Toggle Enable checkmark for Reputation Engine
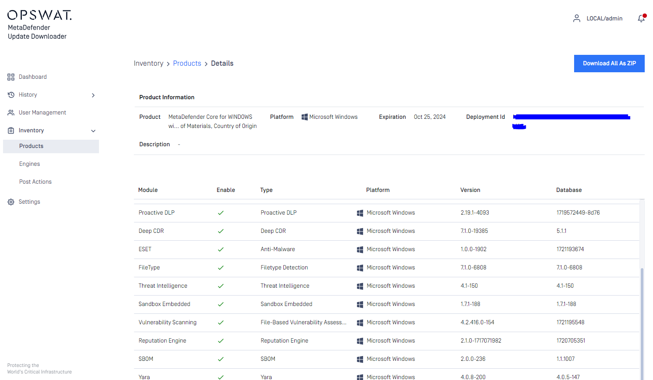Screen dimensions: 653x380 [x=221, y=341]
